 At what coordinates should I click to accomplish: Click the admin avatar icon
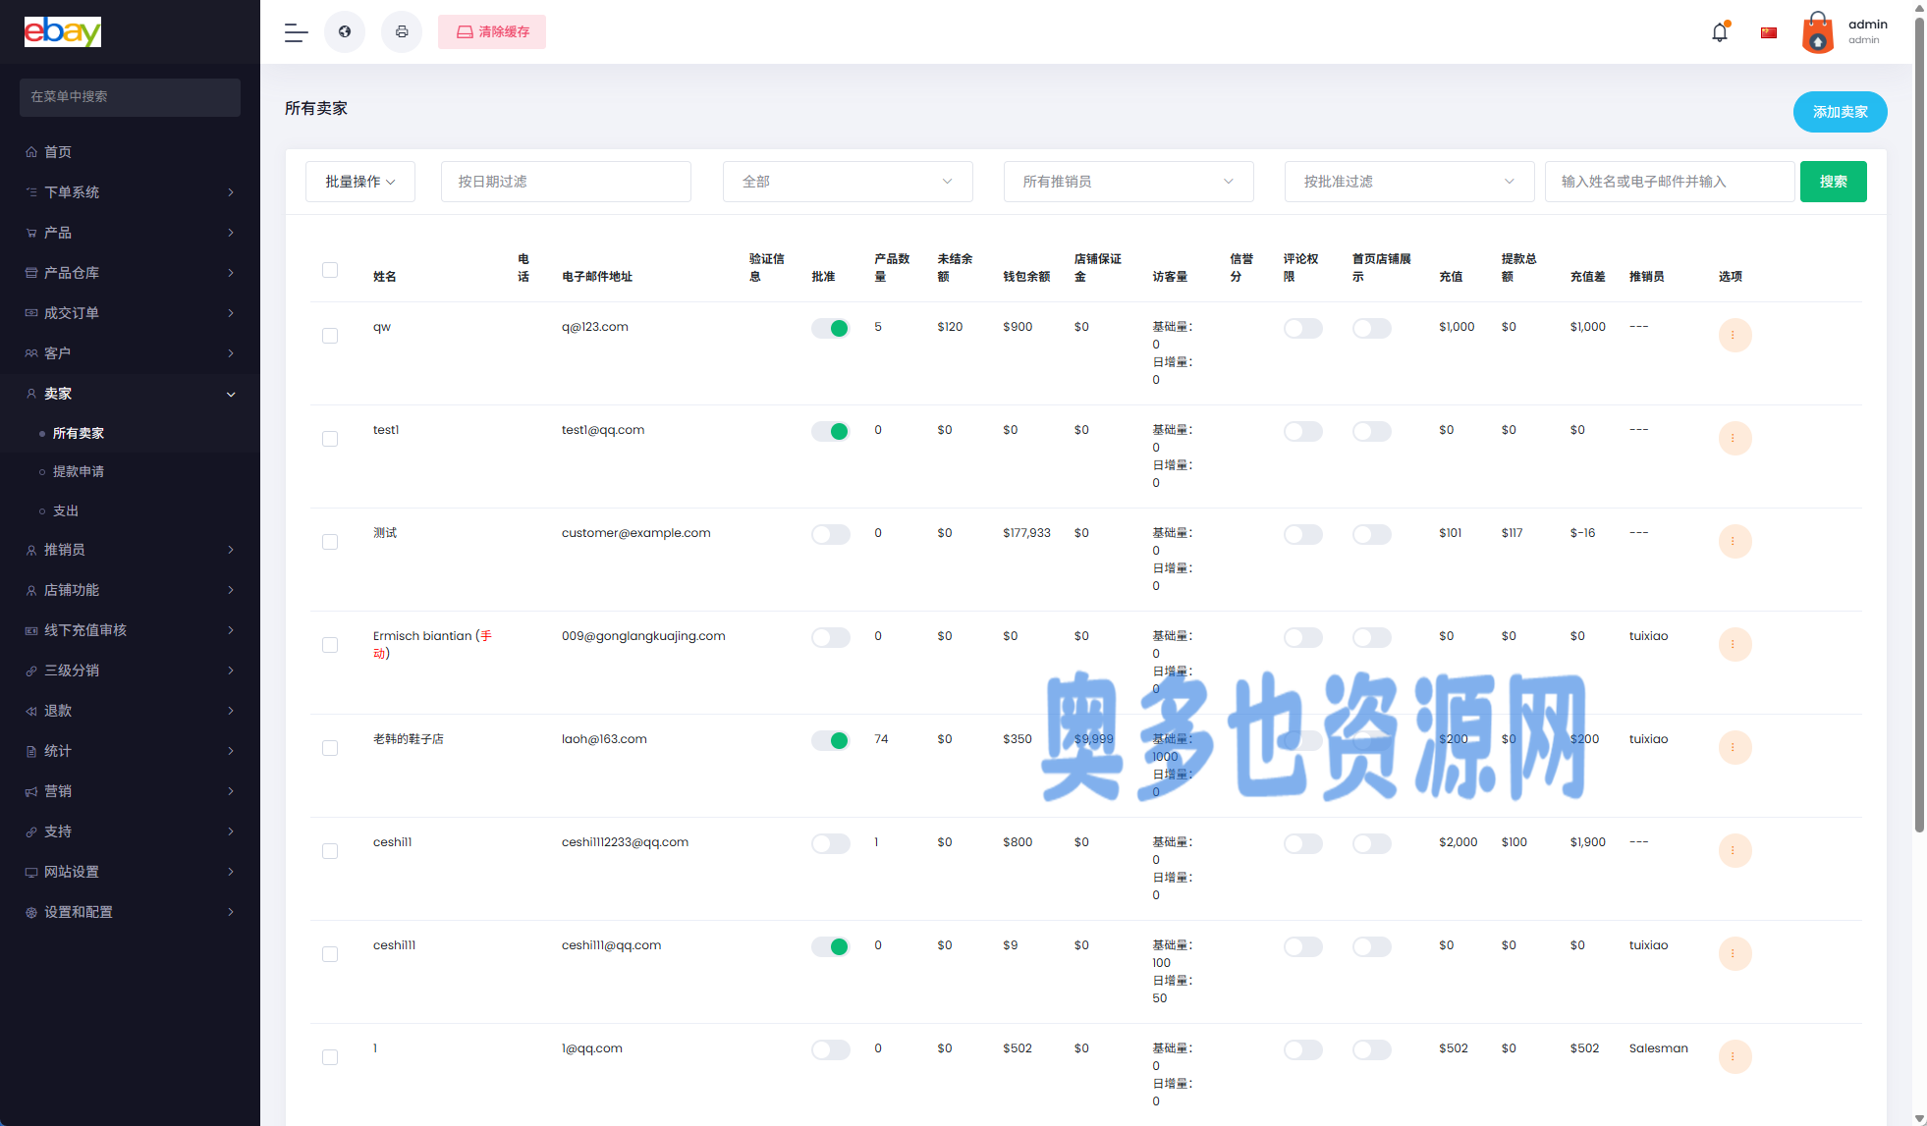pyautogui.click(x=1817, y=32)
